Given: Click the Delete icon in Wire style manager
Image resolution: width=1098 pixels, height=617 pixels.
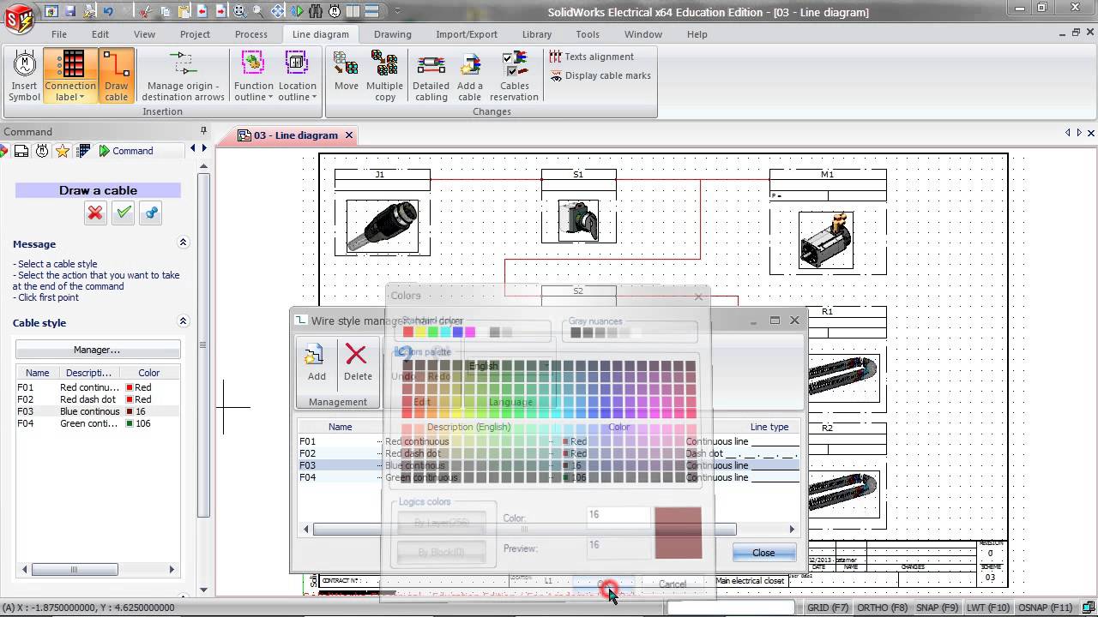Looking at the screenshot, I should [x=357, y=362].
